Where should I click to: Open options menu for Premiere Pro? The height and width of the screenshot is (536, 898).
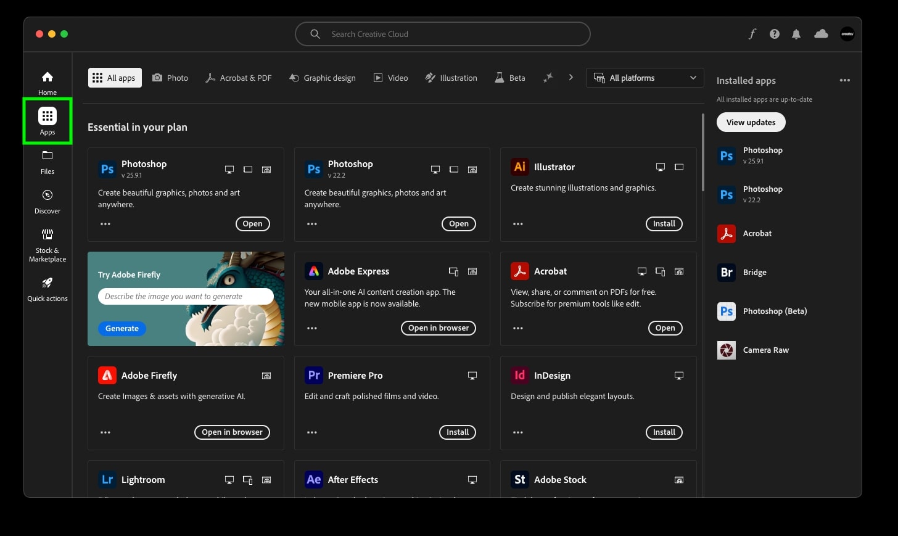pyautogui.click(x=311, y=432)
